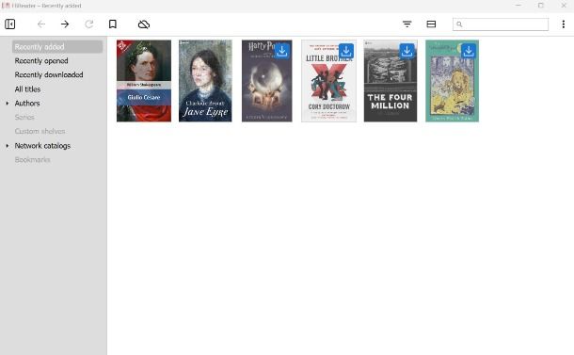Toggle the sidebar panel icon

coord(10,24)
